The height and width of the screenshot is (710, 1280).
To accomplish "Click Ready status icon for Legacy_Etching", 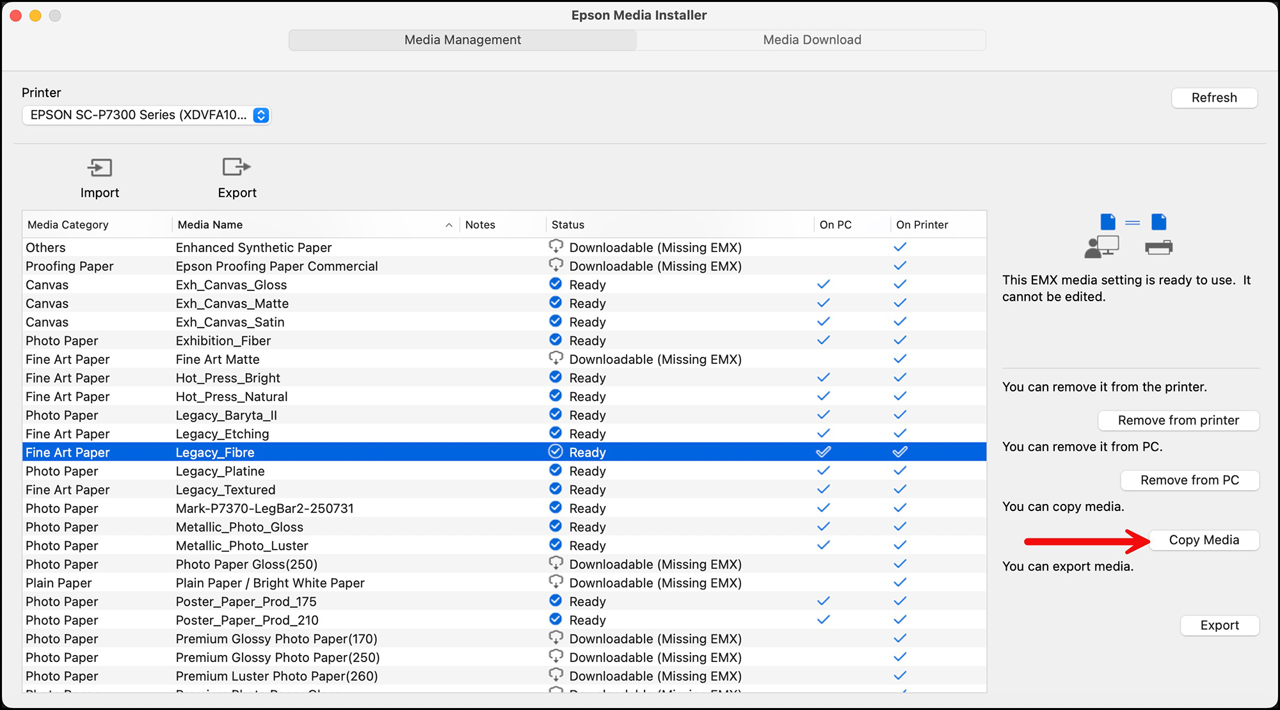I will point(556,432).
